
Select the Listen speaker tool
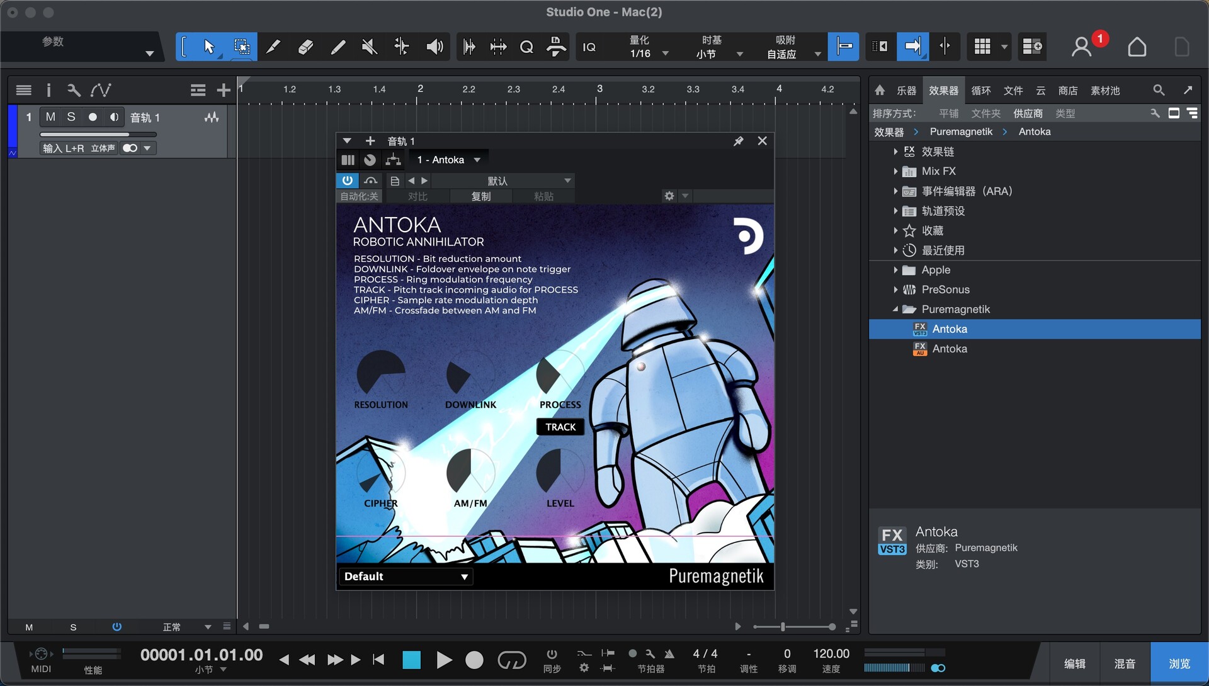point(434,47)
